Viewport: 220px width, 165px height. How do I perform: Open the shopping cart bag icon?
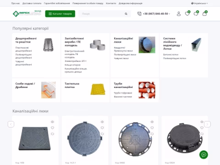point(205,13)
